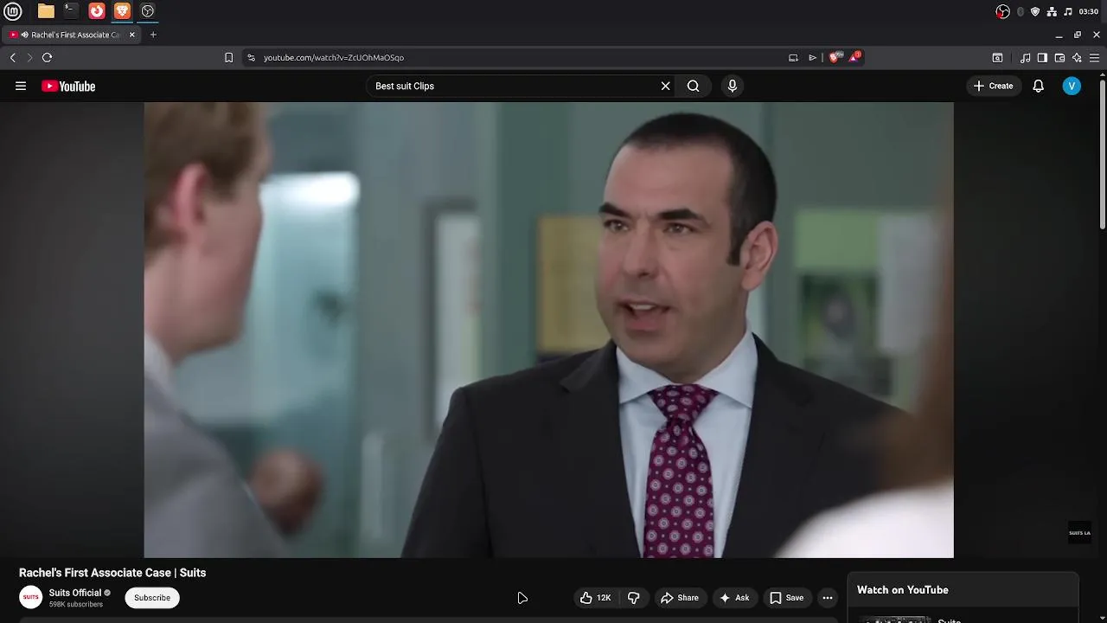Open the Create menu
The height and width of the screenshot is (623, 1107).
(993, 86)
